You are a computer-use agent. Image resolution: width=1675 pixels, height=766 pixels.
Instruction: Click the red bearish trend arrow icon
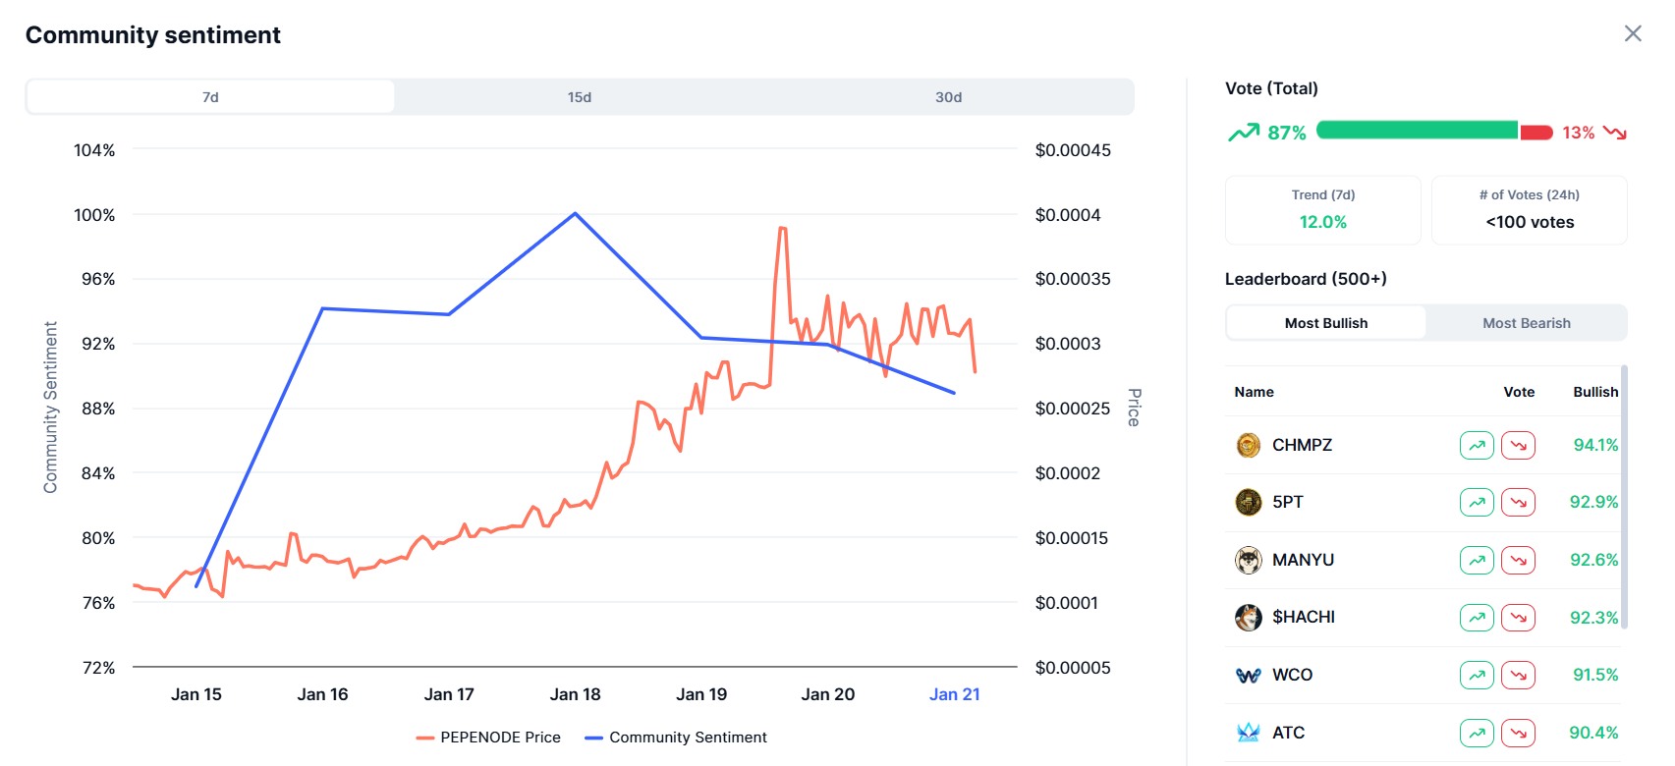pyautogui.click(x=1615, y=133)
